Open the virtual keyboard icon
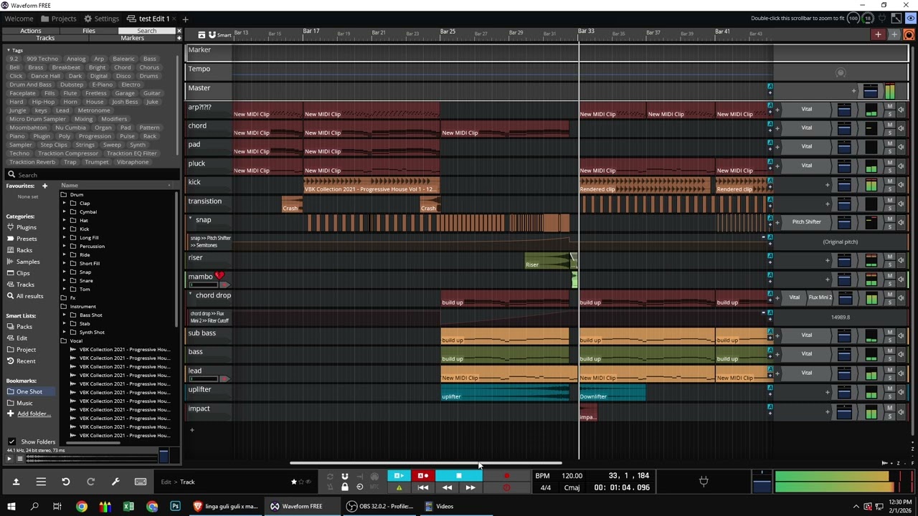918x516 pixels. 141,482
